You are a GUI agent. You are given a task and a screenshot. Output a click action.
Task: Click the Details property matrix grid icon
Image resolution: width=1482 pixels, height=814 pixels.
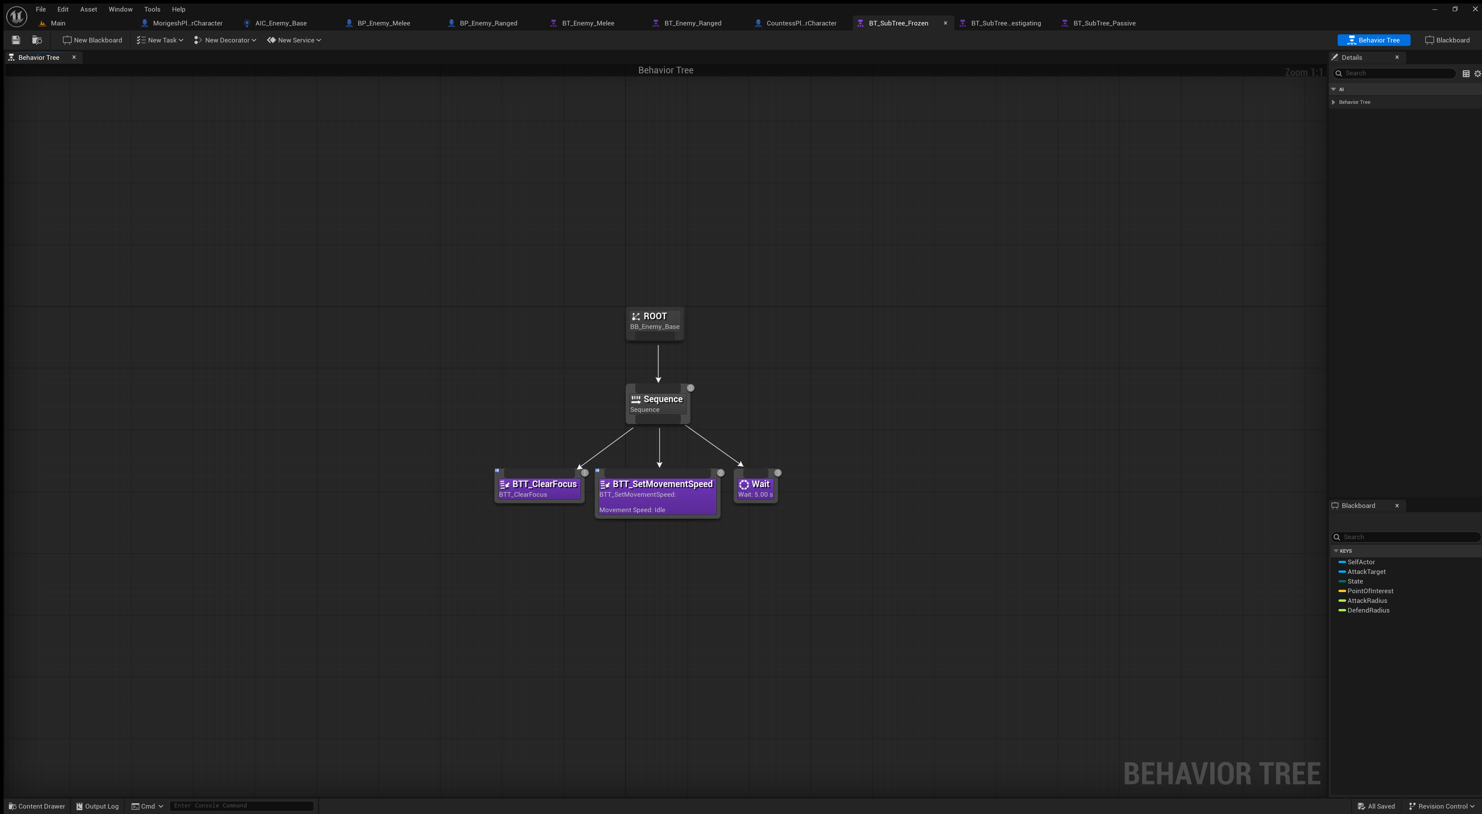[x=1466, y=74]
